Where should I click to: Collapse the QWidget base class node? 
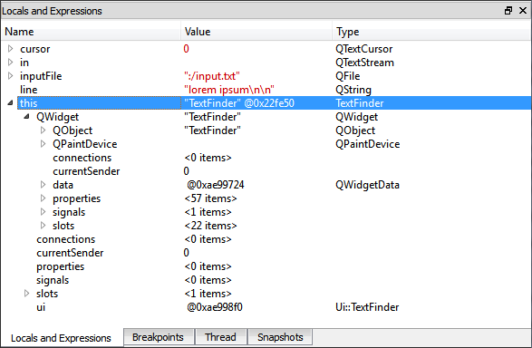[26, 116]
